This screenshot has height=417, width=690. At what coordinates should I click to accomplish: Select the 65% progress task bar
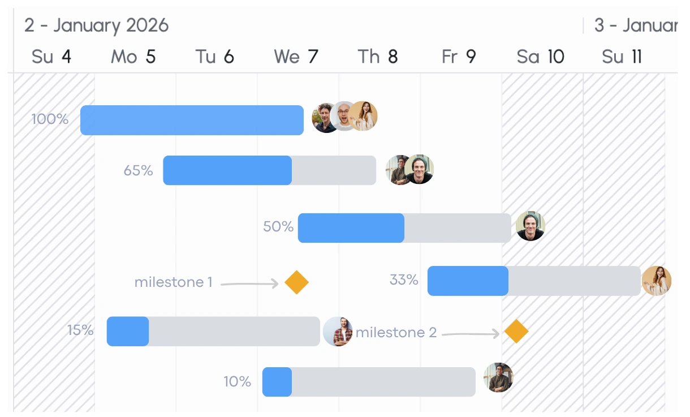(269, 170)
